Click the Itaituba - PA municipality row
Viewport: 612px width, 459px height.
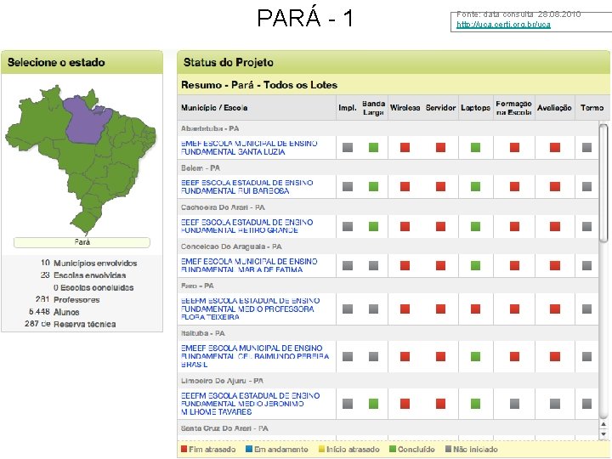[388, 333]
